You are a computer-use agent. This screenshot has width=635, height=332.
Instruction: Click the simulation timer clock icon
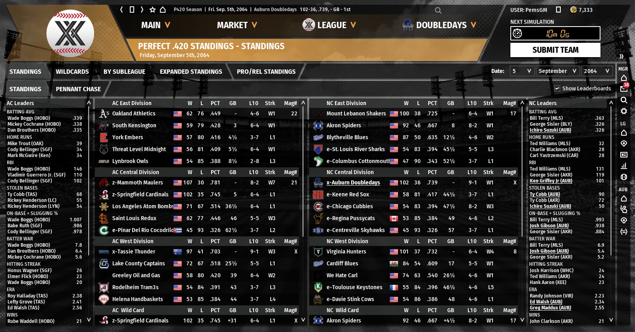click(517, 34)
